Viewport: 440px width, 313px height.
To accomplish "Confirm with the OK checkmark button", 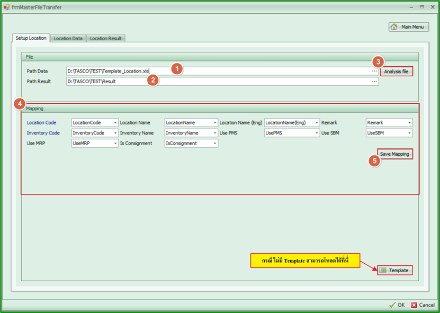I will (397, 305).
